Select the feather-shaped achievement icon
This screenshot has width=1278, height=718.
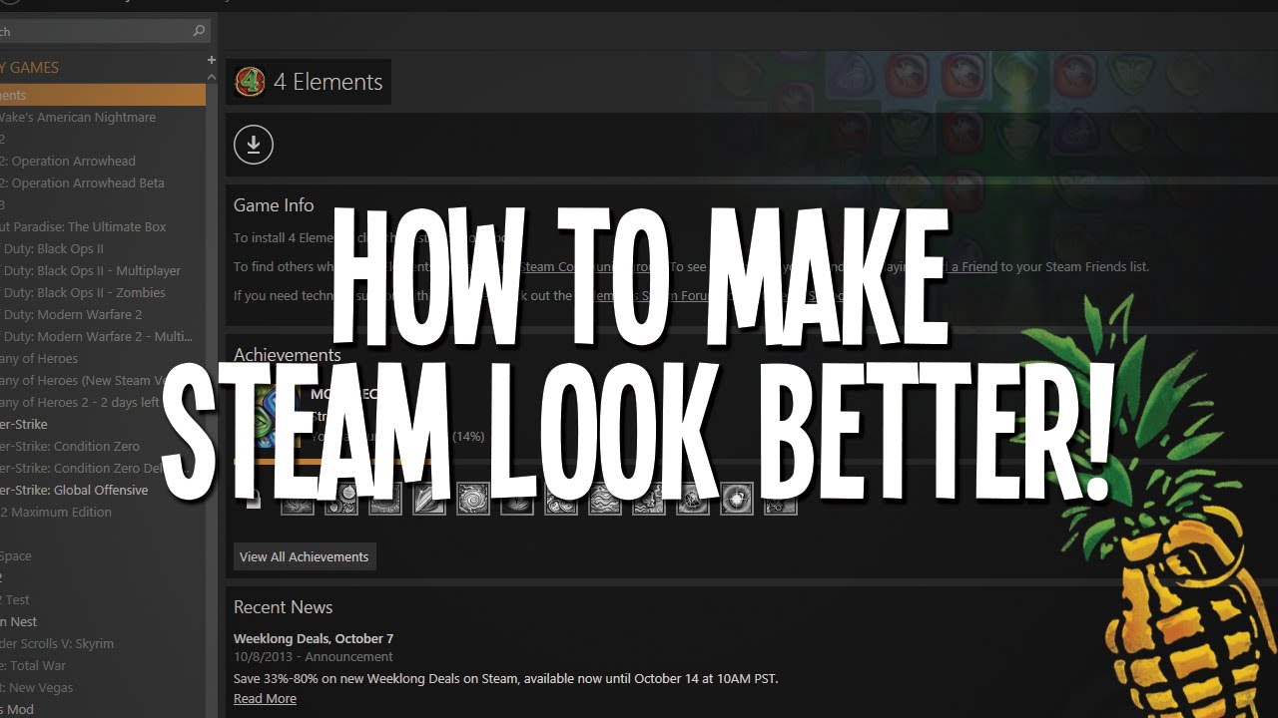coord(429,499)
